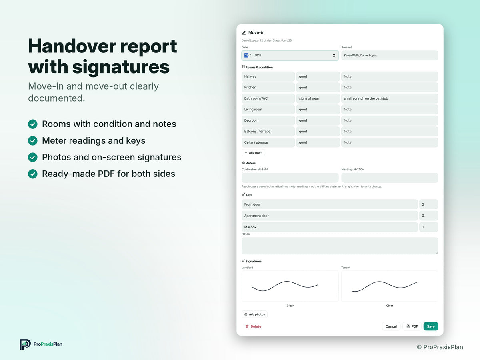Image resolution: width=480 pixels, height=360 pixels.
Task: Edit the Living room note field
Action: click(390, 110)
